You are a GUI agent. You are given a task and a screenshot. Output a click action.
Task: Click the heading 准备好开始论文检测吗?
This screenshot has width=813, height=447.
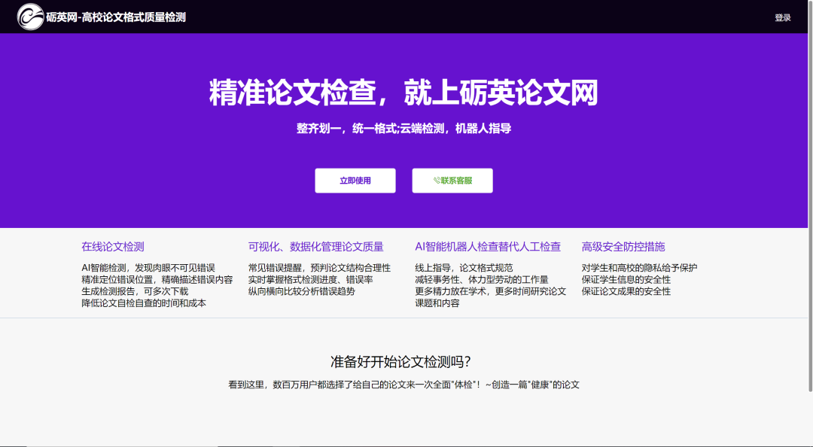coord(400,362)
